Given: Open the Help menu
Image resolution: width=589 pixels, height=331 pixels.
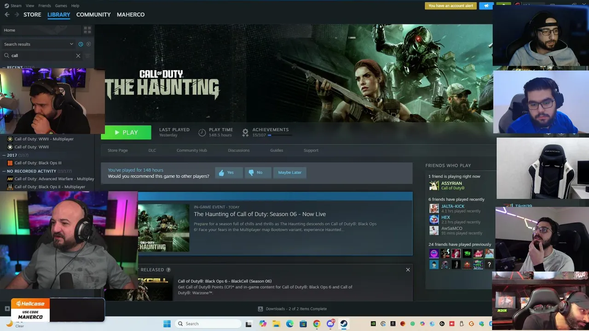Looking at the screenshot, I should [x=75, y=6].
